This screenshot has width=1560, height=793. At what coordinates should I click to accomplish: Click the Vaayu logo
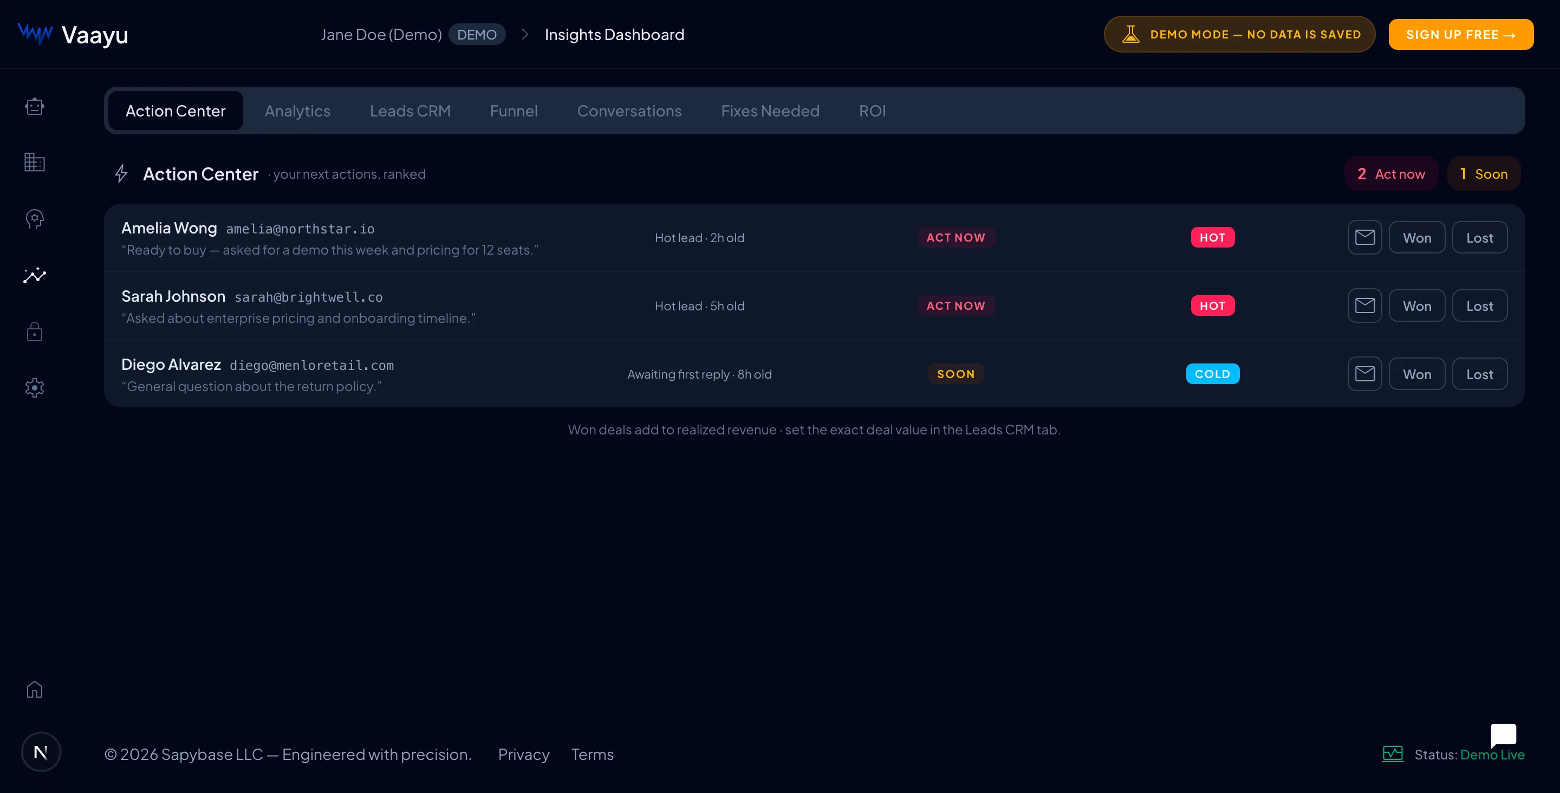click(x=73, y=35)
